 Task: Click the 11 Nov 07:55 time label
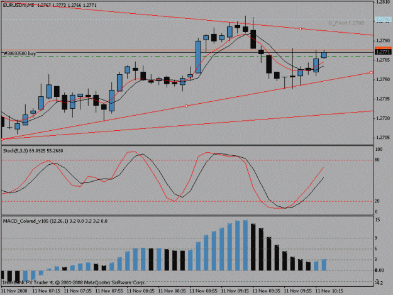click(x=109, y=291)
